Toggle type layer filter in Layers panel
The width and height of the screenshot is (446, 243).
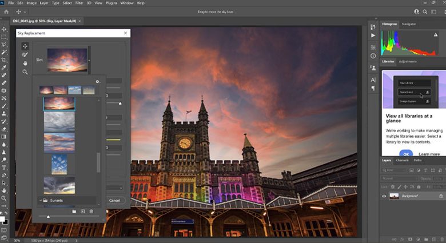[x=425, y=170]
